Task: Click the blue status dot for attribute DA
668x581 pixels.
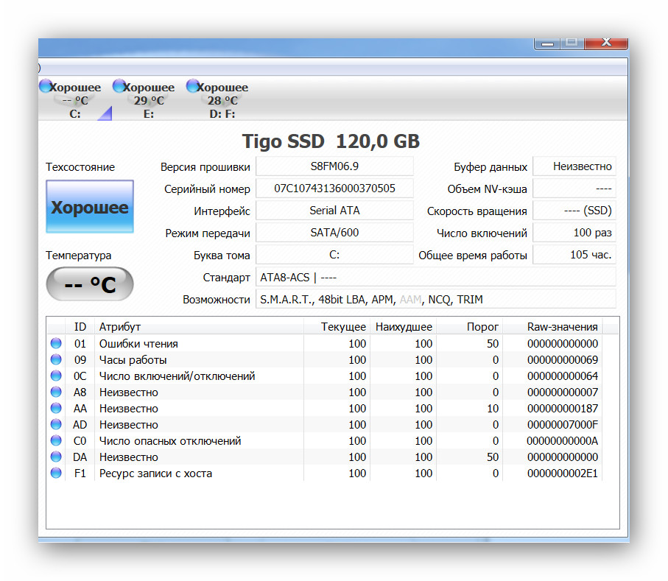Action: [56, 457]
